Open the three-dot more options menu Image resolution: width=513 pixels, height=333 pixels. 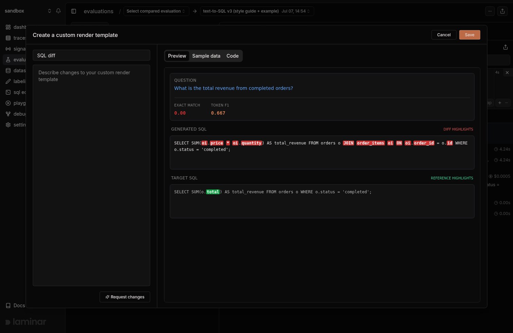pyautogui.click(x=490, y=11)
